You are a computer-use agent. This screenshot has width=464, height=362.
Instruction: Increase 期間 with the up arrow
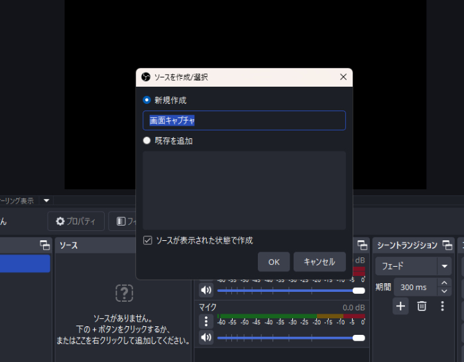[444, 283]
